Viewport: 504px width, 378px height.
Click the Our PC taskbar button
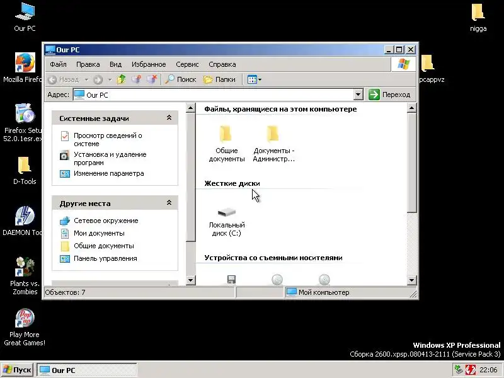(87, 370)
